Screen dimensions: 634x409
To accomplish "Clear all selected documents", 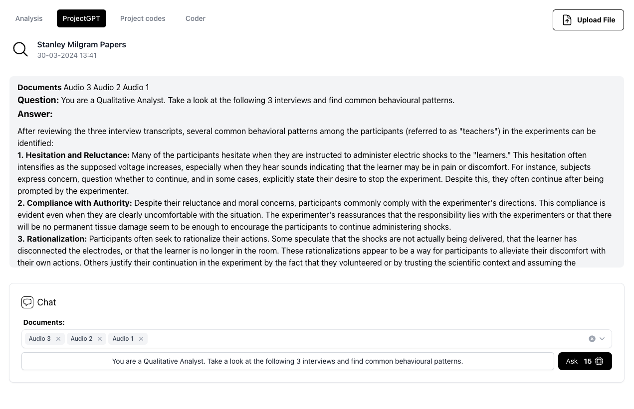I will (x=592, y=339).
